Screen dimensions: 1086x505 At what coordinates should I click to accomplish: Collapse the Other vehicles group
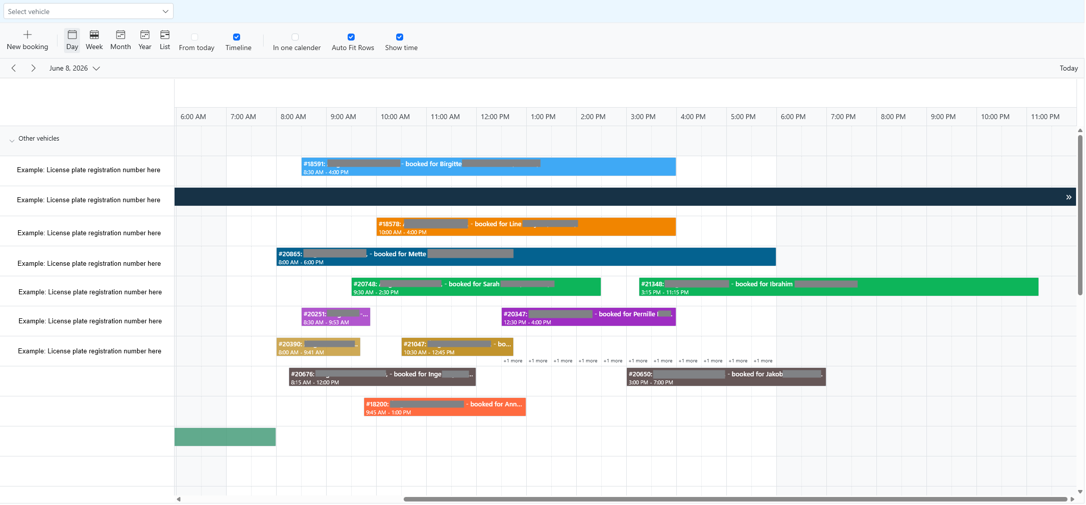point(12,141)
